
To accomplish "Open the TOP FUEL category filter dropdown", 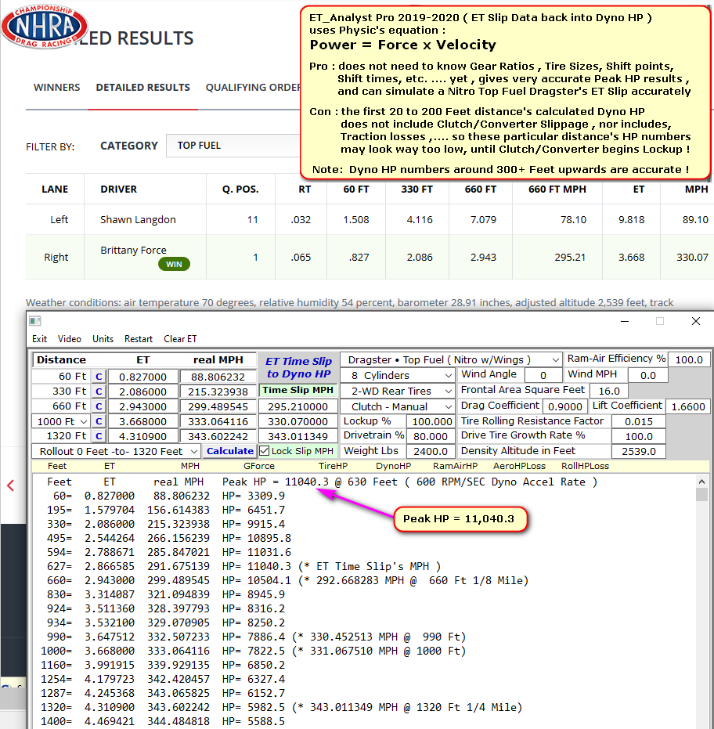I will click(x=233, y=146).
